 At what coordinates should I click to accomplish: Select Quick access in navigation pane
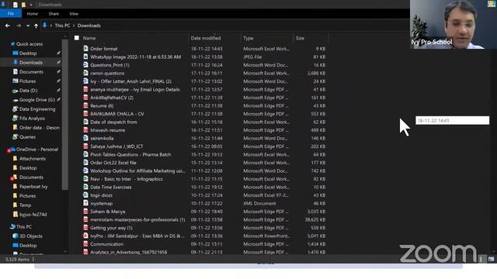30,44
